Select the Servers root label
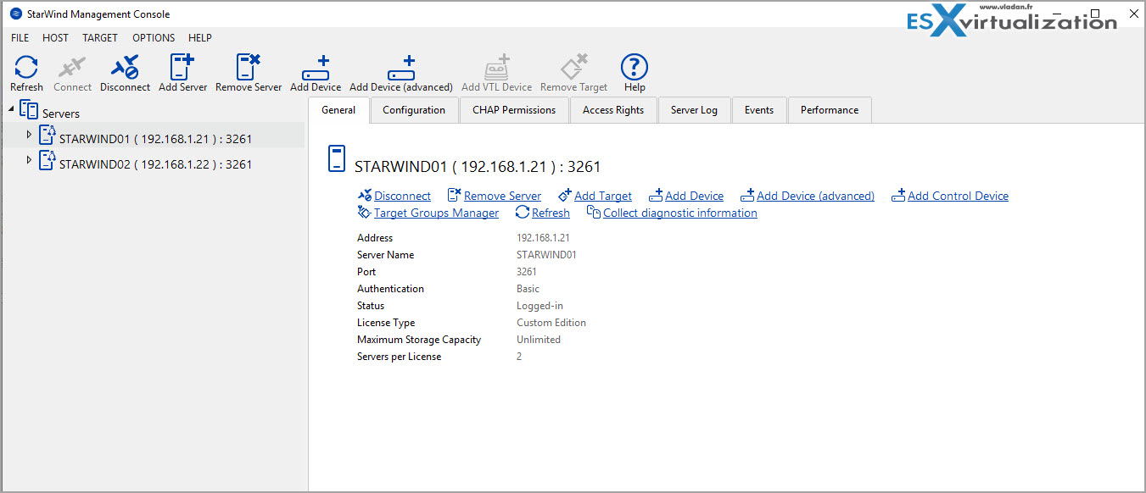The width and height of the screenshot is (1146, 493). [61, 114]
